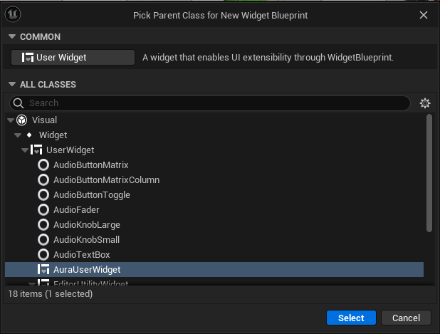
Task: Click the AuraUserWidget blueprint icon
Action: [44, 269]
